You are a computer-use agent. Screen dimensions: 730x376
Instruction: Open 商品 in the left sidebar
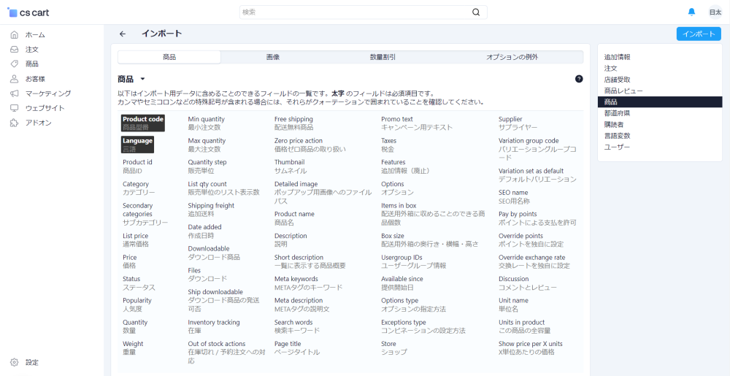[x=32, y=64]
